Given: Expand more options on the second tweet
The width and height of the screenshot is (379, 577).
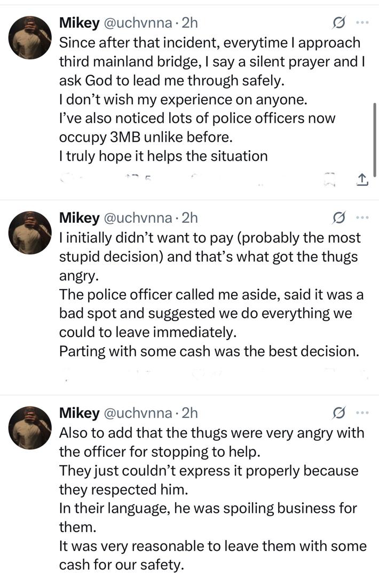Looking at the screenshot, I should [362, 218].
